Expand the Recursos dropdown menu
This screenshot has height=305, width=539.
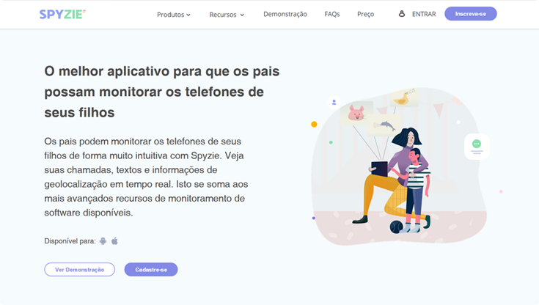tap(227, 15)
